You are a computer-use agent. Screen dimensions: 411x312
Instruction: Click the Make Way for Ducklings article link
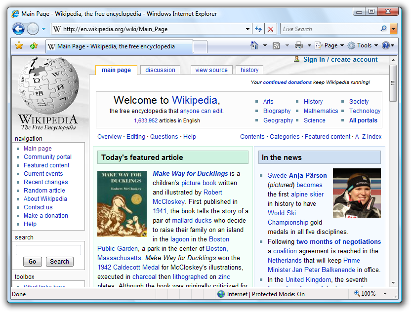(x=190, y=173)
